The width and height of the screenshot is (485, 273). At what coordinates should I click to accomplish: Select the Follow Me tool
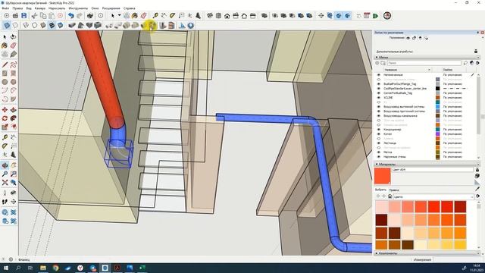[x=14, y=118]
